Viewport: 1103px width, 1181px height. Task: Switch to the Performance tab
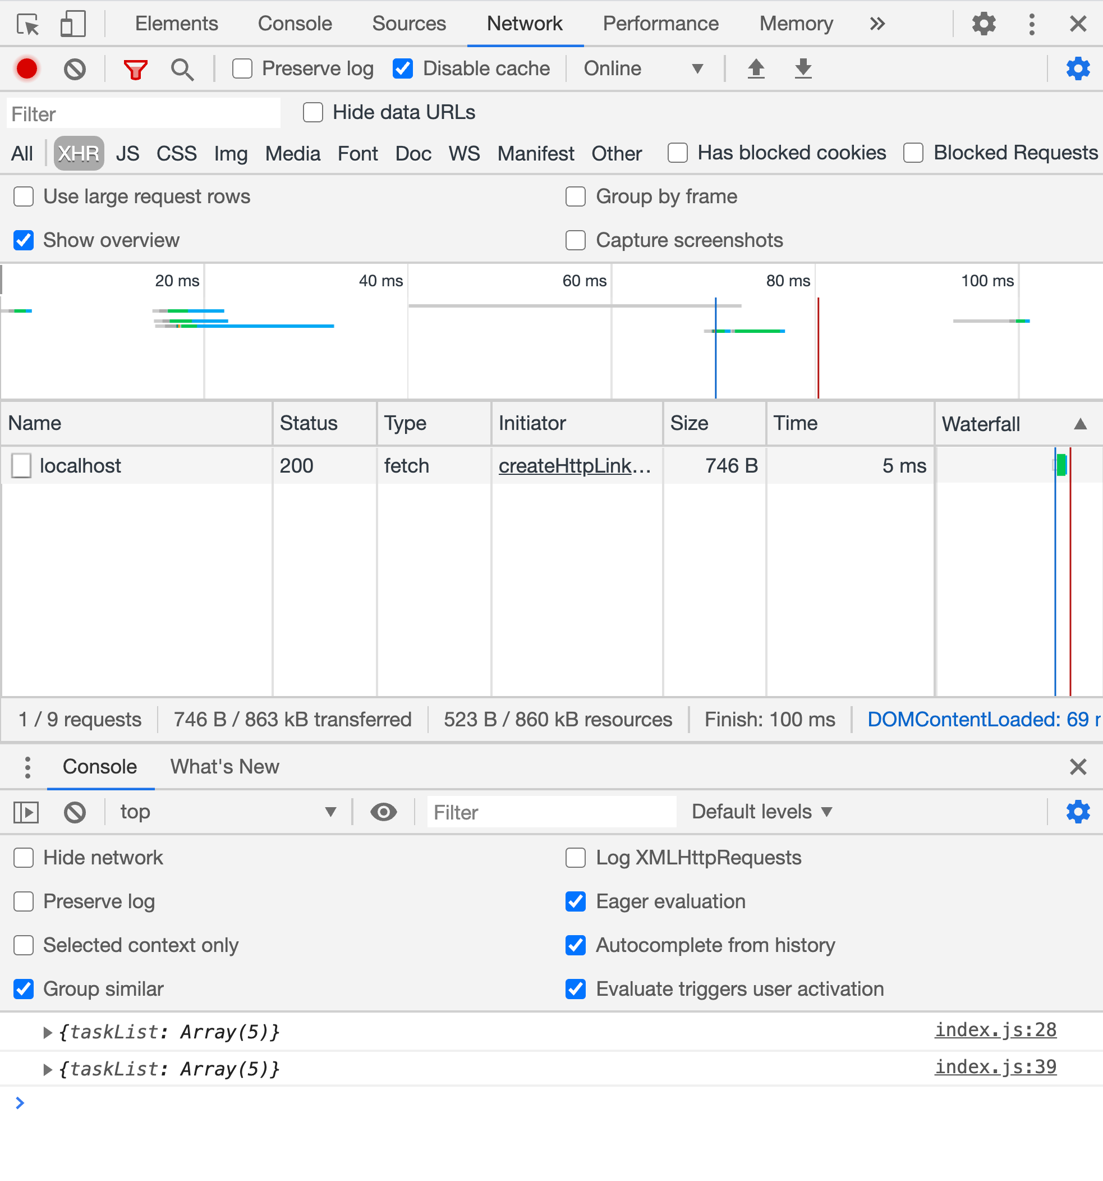pos(661,24)
